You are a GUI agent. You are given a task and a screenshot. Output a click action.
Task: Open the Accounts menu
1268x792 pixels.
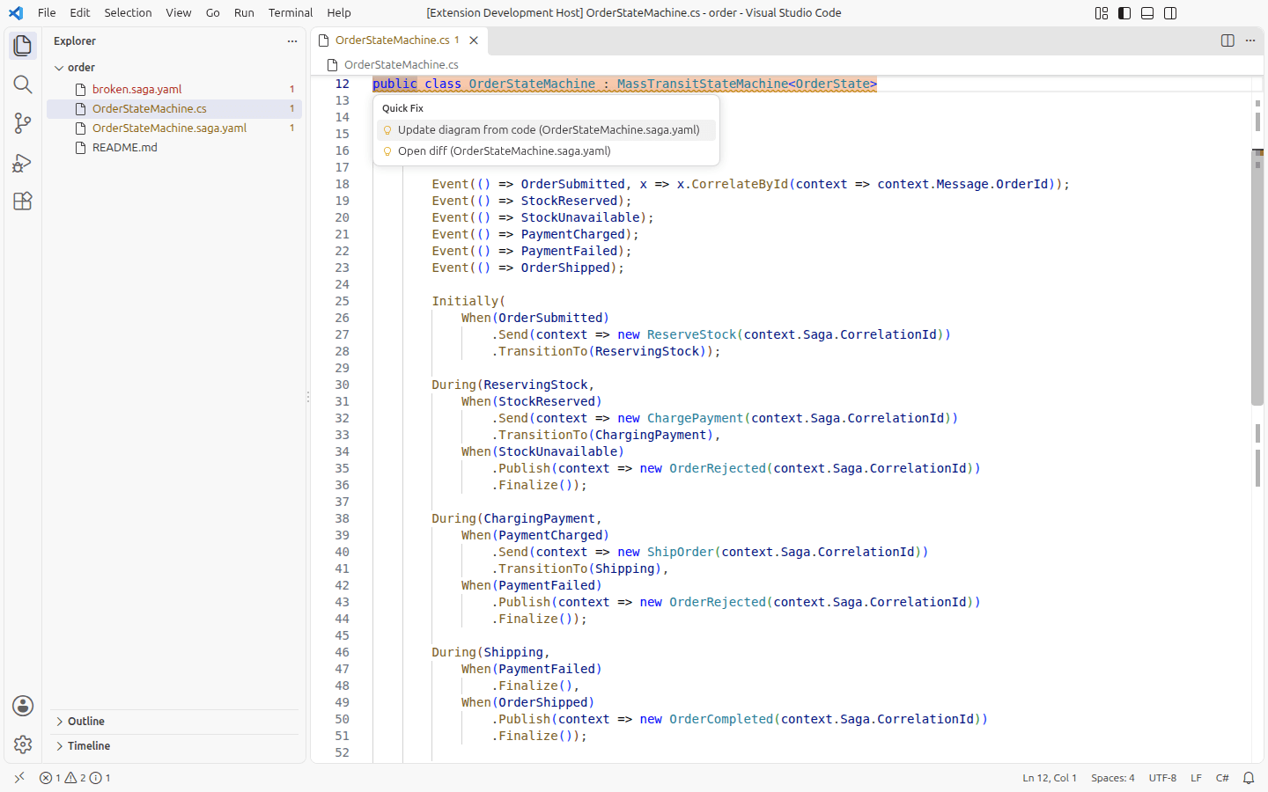click(x=23, y=706)
